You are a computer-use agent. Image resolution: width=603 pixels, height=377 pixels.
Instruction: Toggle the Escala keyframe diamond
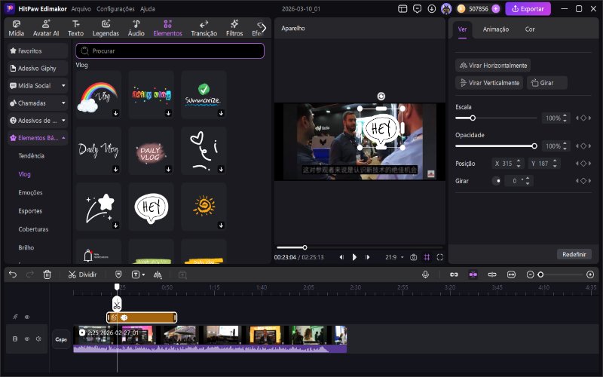583,118
